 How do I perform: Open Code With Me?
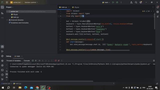pyautogui.click(x=131, y=2)
